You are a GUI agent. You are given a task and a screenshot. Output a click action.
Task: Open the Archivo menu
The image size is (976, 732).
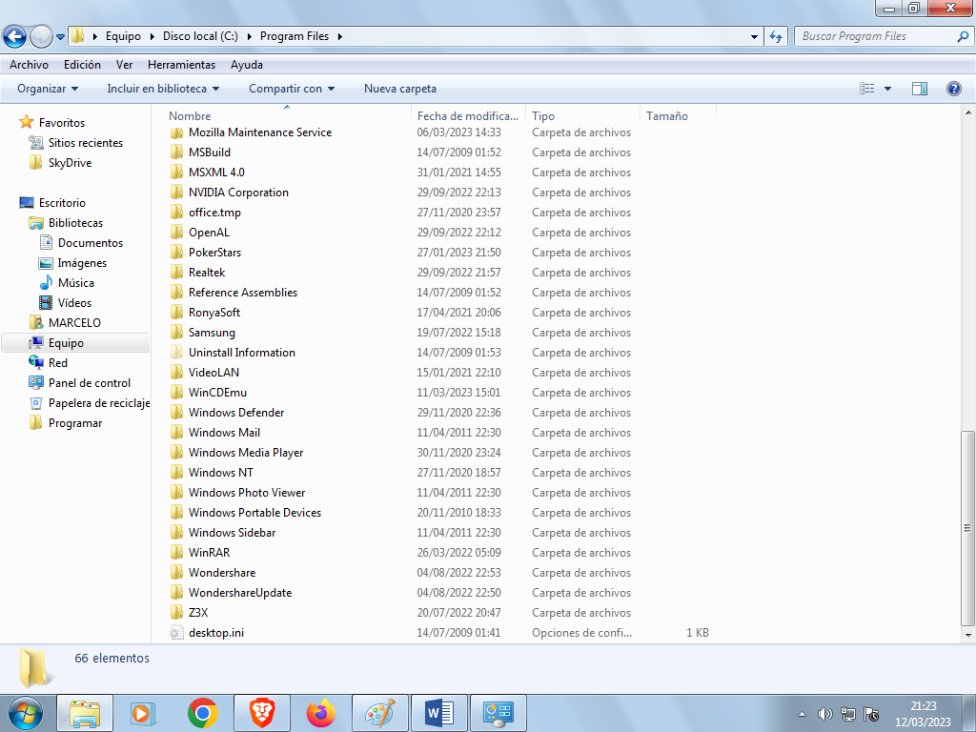click(x=29, y=65)
